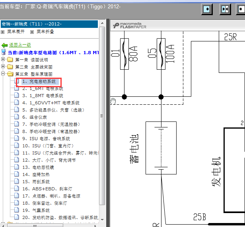Open 10、ISU（门窗、室内灯）
This screenshot has width=245, height=227.
(x=48, y=146)
